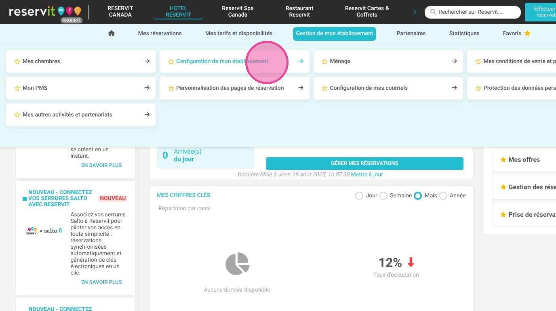Viewport: 556px width, 311px height.
Task: Select the Semaine radio button
Action: click(x=383, y=196)
